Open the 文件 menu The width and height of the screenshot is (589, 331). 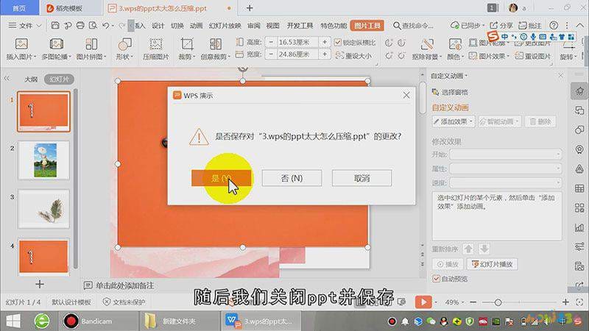coord(25,26)
